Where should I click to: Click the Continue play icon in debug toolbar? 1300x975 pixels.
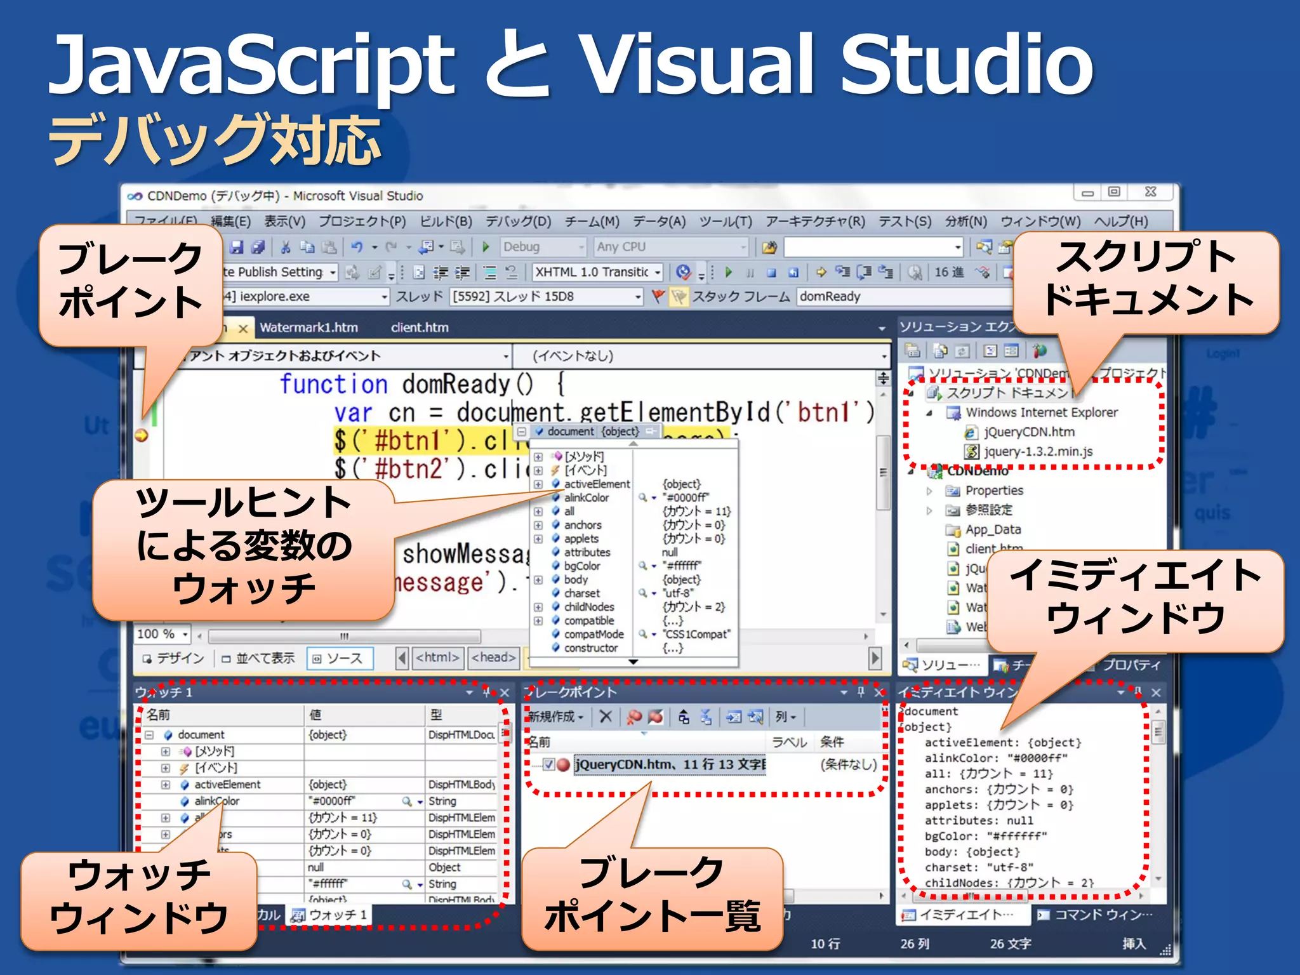tap(729, 272)
